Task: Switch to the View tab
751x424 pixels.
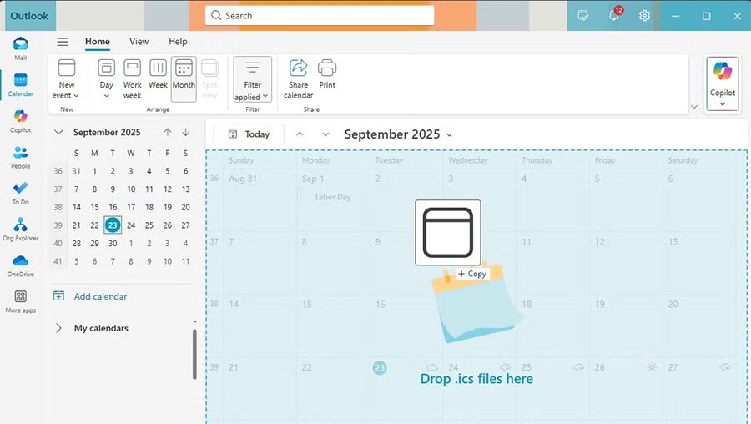Action: pos(139,42)
